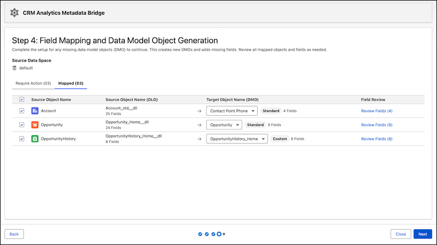Image resolution: width=437 pixels, height=245 pixels.
Task: Click the Field Review column header
Action: (373, 99)
